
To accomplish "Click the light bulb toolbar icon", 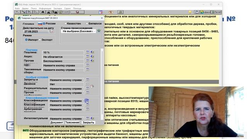I will [190, 12].
